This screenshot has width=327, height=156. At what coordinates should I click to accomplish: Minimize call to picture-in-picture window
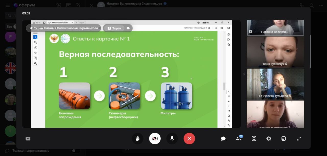[284, 139]
